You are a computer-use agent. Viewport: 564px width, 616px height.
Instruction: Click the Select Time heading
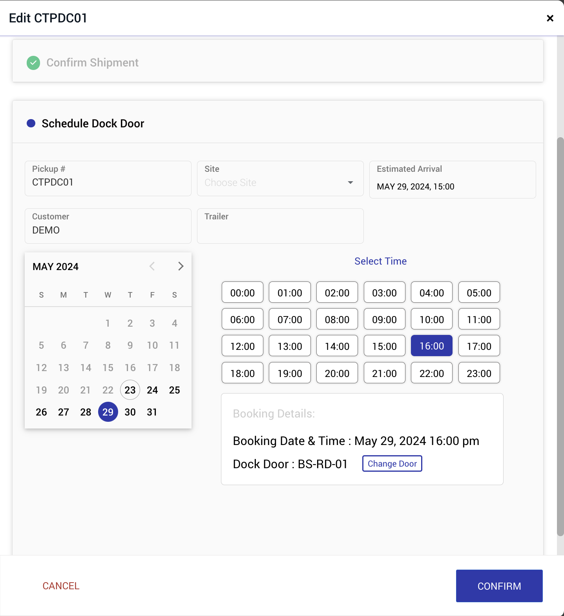click(x=380, y=261)
